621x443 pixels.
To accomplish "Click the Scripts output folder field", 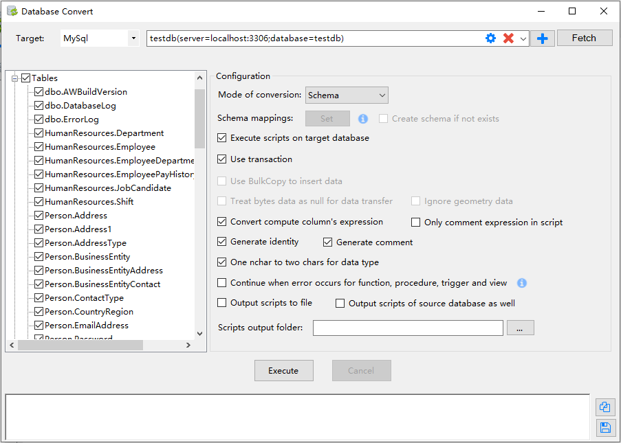I will pyautogui.click(x=408, y=328).
